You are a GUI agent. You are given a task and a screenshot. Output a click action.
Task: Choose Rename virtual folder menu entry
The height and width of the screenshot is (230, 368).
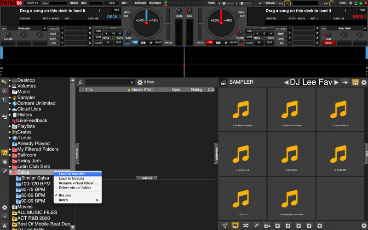click(x=75, y=183)
